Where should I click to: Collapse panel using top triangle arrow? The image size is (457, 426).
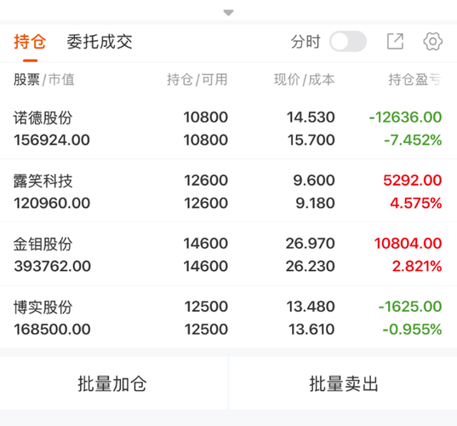click(x=228, y=13)
